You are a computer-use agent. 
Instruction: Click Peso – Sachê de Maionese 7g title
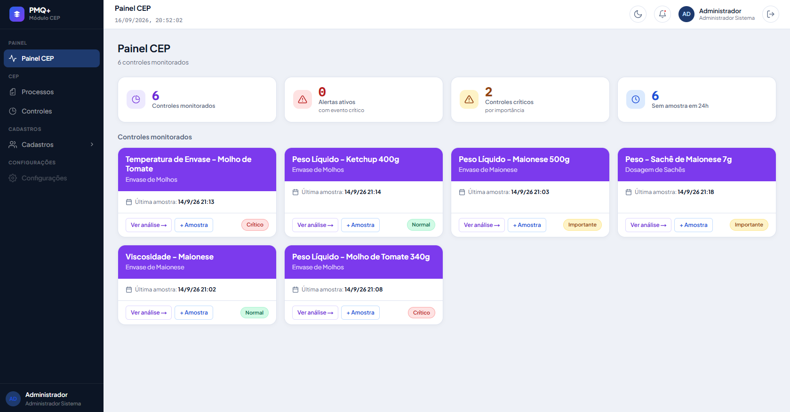pyautogui.click(x=678, y=159)
